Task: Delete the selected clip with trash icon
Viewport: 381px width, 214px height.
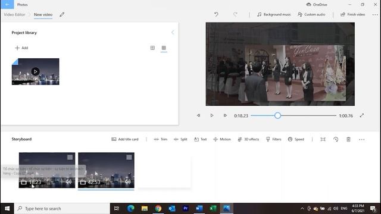Action: (348, 139)
